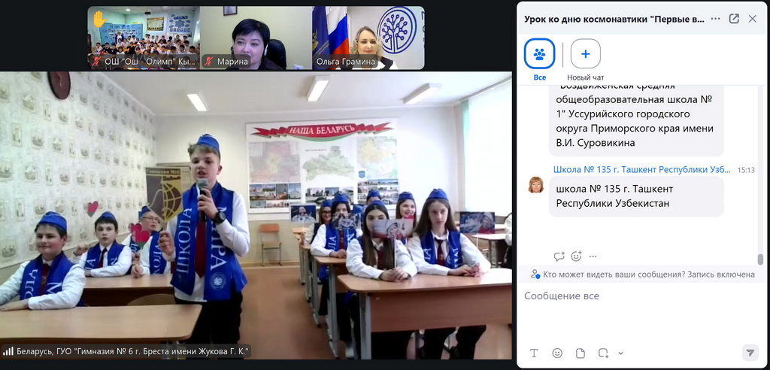Open text formatting options in chat
770x370 pixels.
[534, 353]
